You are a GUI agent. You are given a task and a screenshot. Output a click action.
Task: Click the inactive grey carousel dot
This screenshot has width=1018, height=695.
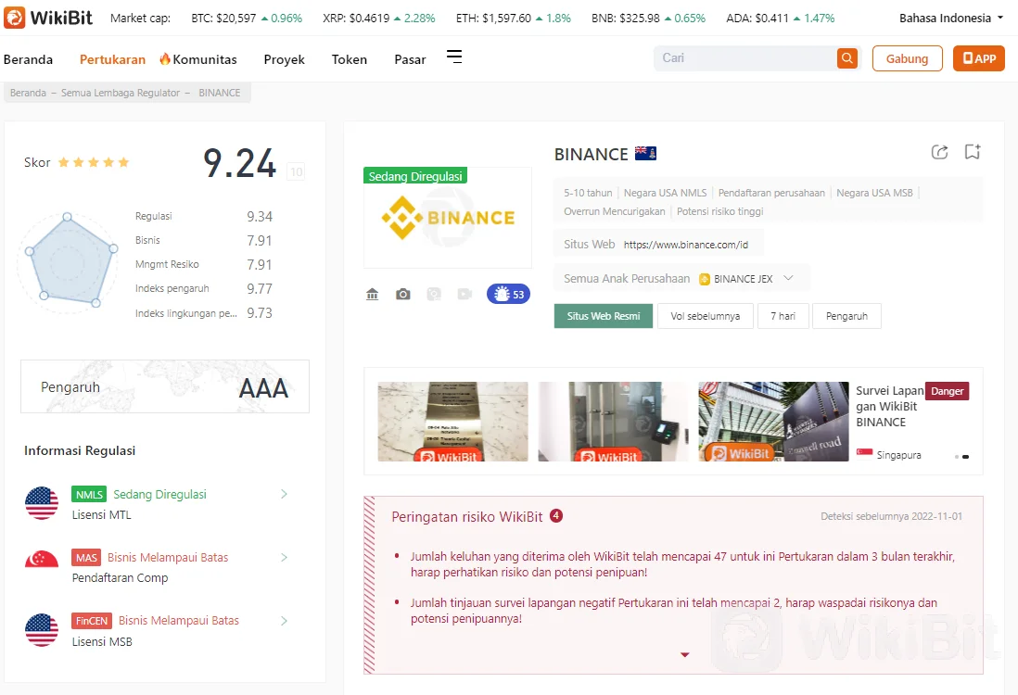pos(956,457)
